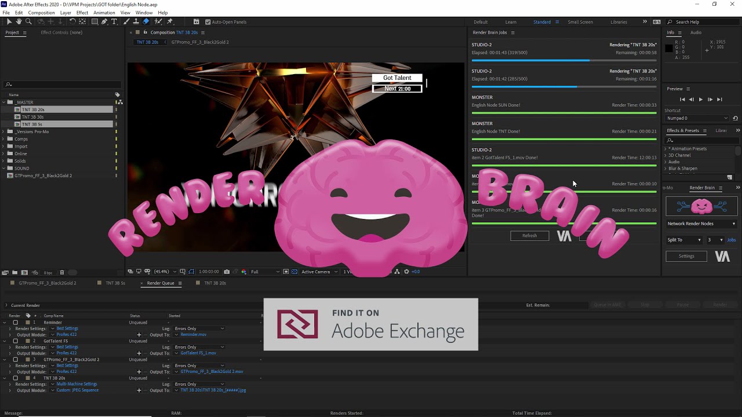Select the Puppet Pin tool
The image size is (742, 417).
coord(170,21)
